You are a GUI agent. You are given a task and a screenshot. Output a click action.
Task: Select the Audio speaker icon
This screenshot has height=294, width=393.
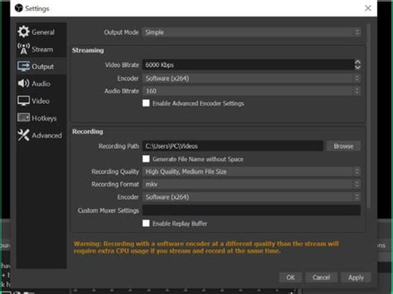pyautogui.click(x=23, y=83)
